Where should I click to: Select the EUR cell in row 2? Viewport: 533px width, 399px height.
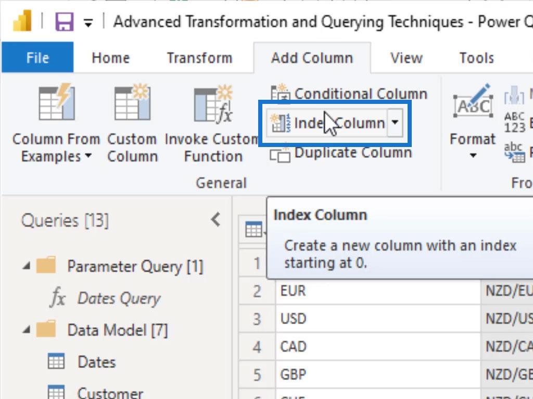378,291
